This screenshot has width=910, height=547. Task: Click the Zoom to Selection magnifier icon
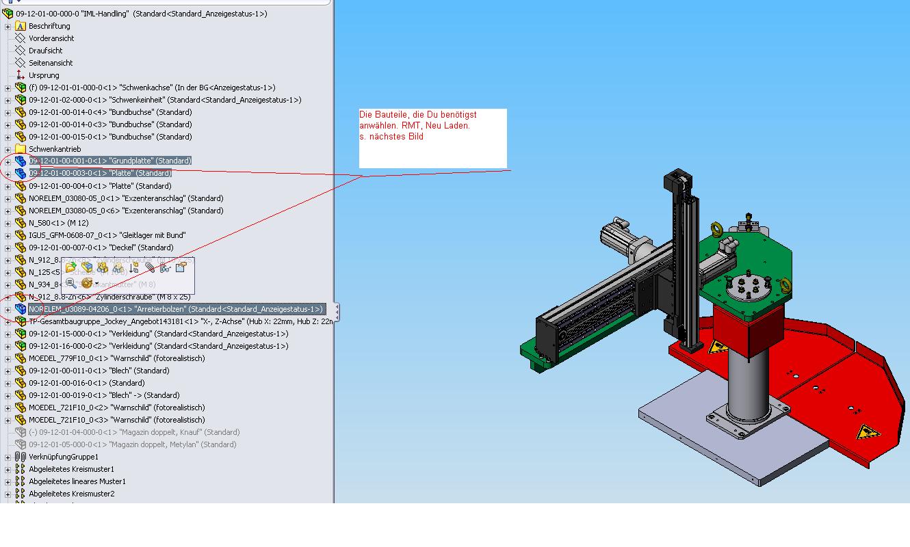tap(70, 283)
